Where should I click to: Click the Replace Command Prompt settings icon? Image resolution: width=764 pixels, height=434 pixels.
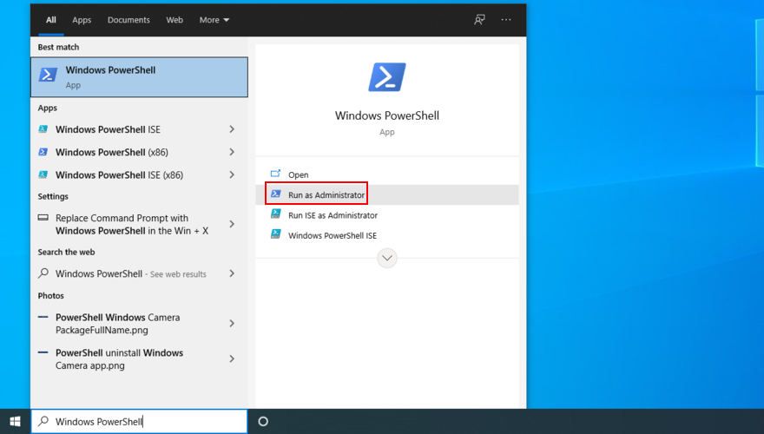coord(43,218)
